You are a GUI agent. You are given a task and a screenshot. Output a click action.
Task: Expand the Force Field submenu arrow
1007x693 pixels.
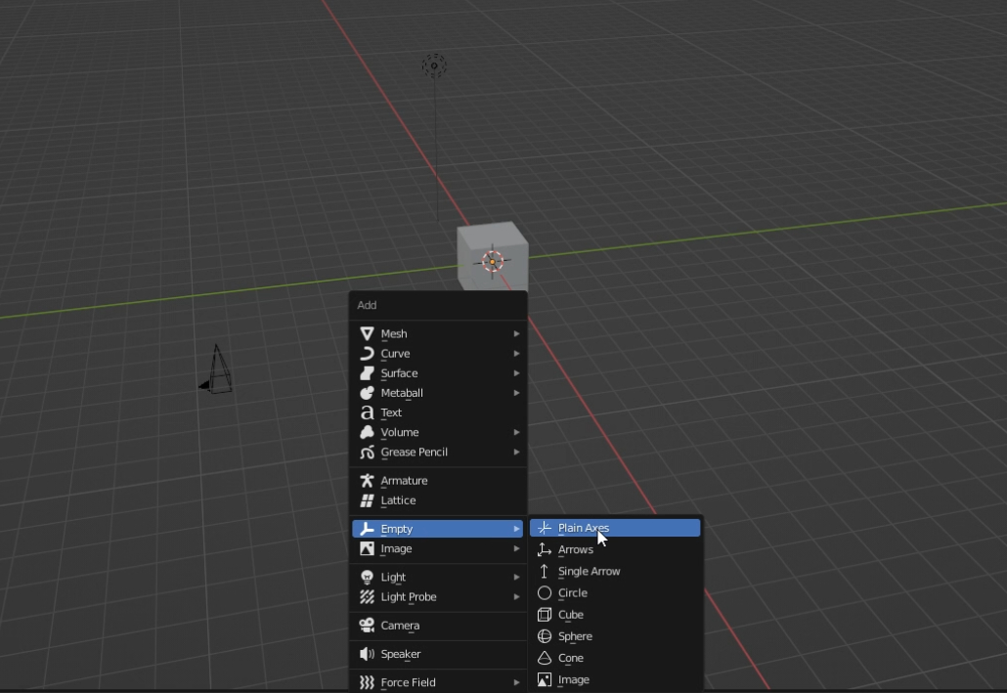click(x=516, y=682)
